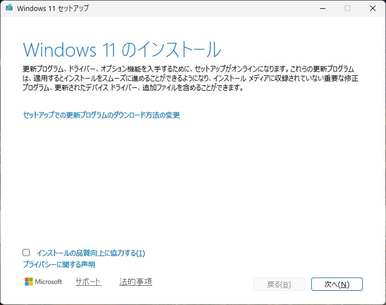Click the update description paragraph text

coord(190,79)
